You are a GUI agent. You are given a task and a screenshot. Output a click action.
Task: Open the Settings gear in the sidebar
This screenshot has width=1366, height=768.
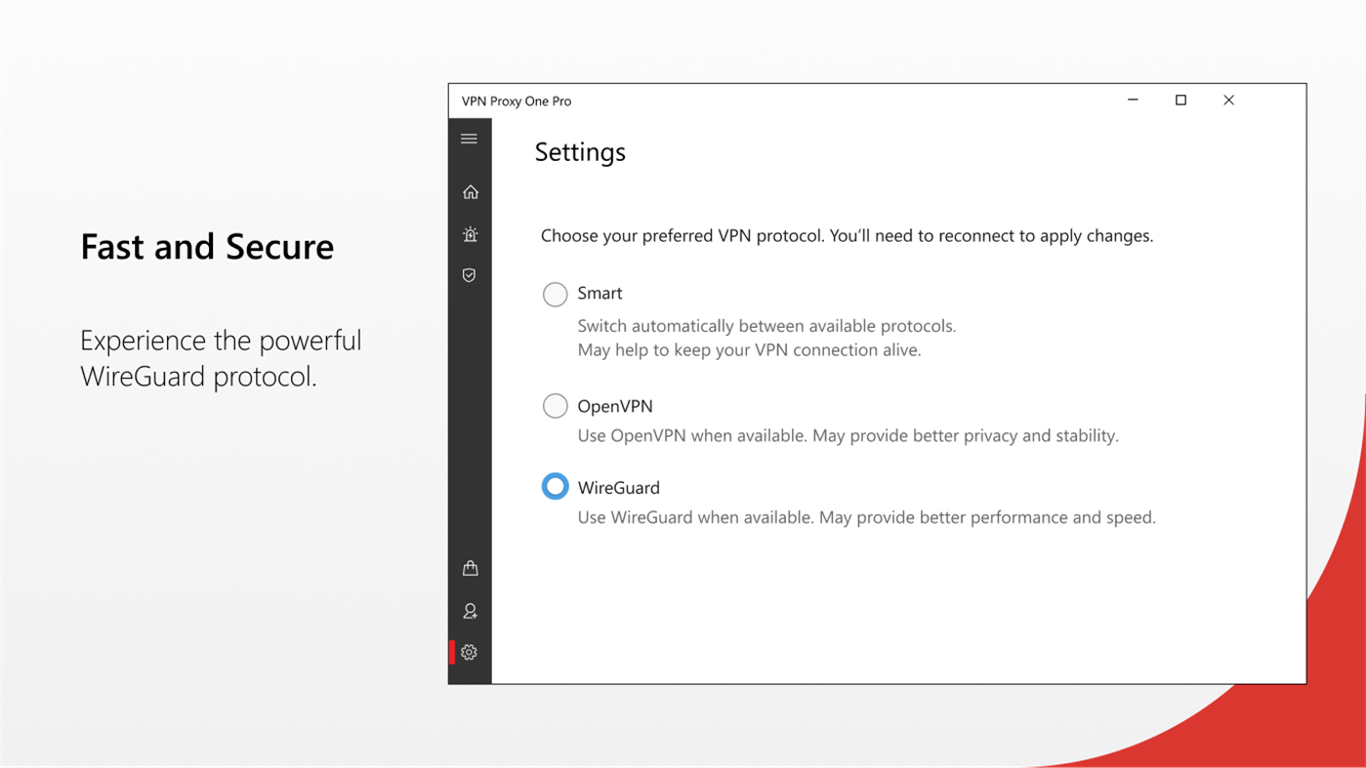(470, 652)
